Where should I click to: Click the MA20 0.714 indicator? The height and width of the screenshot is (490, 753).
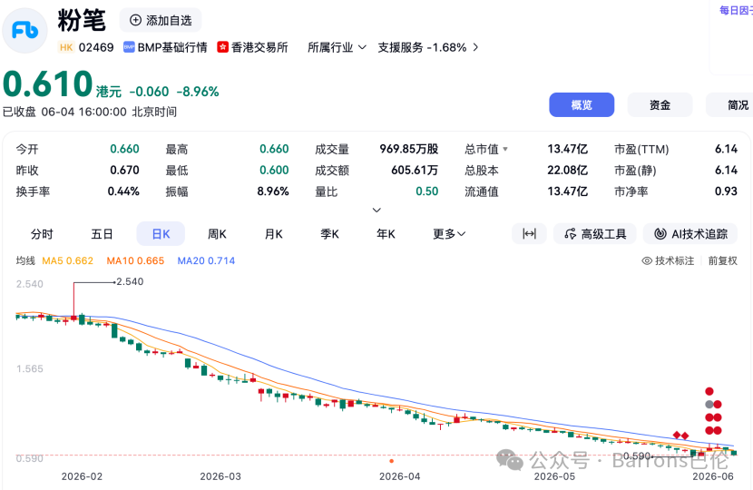click(206, 260)
